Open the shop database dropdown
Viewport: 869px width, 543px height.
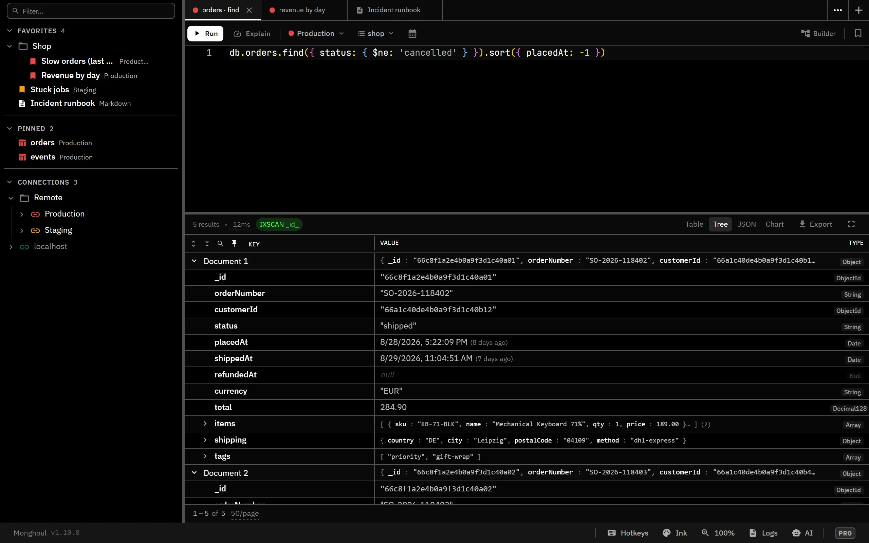tap(376, 33)
